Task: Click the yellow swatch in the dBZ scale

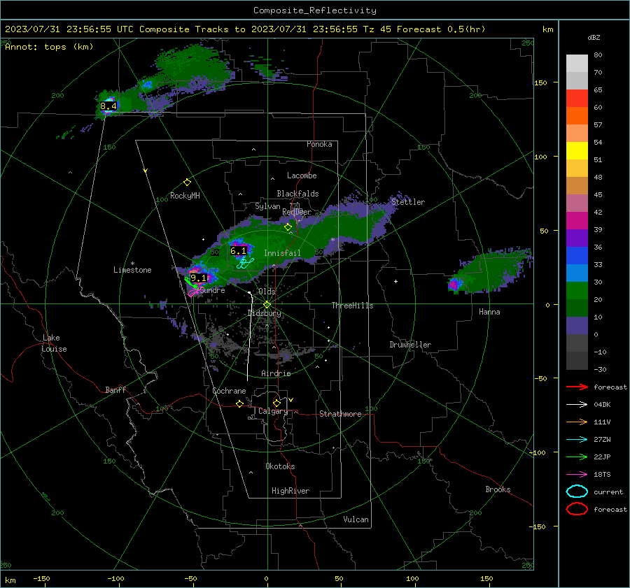Action: 577,151
